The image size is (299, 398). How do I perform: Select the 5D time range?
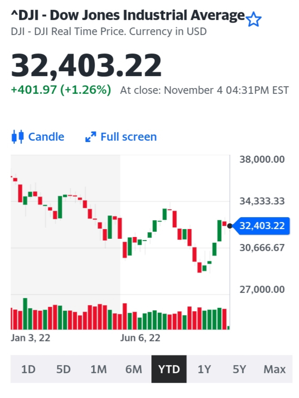63,369
